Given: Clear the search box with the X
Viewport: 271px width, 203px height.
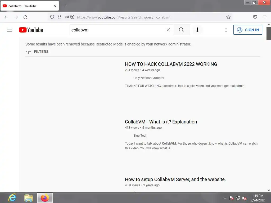Looking at the screenshot, I should point(168,30).
